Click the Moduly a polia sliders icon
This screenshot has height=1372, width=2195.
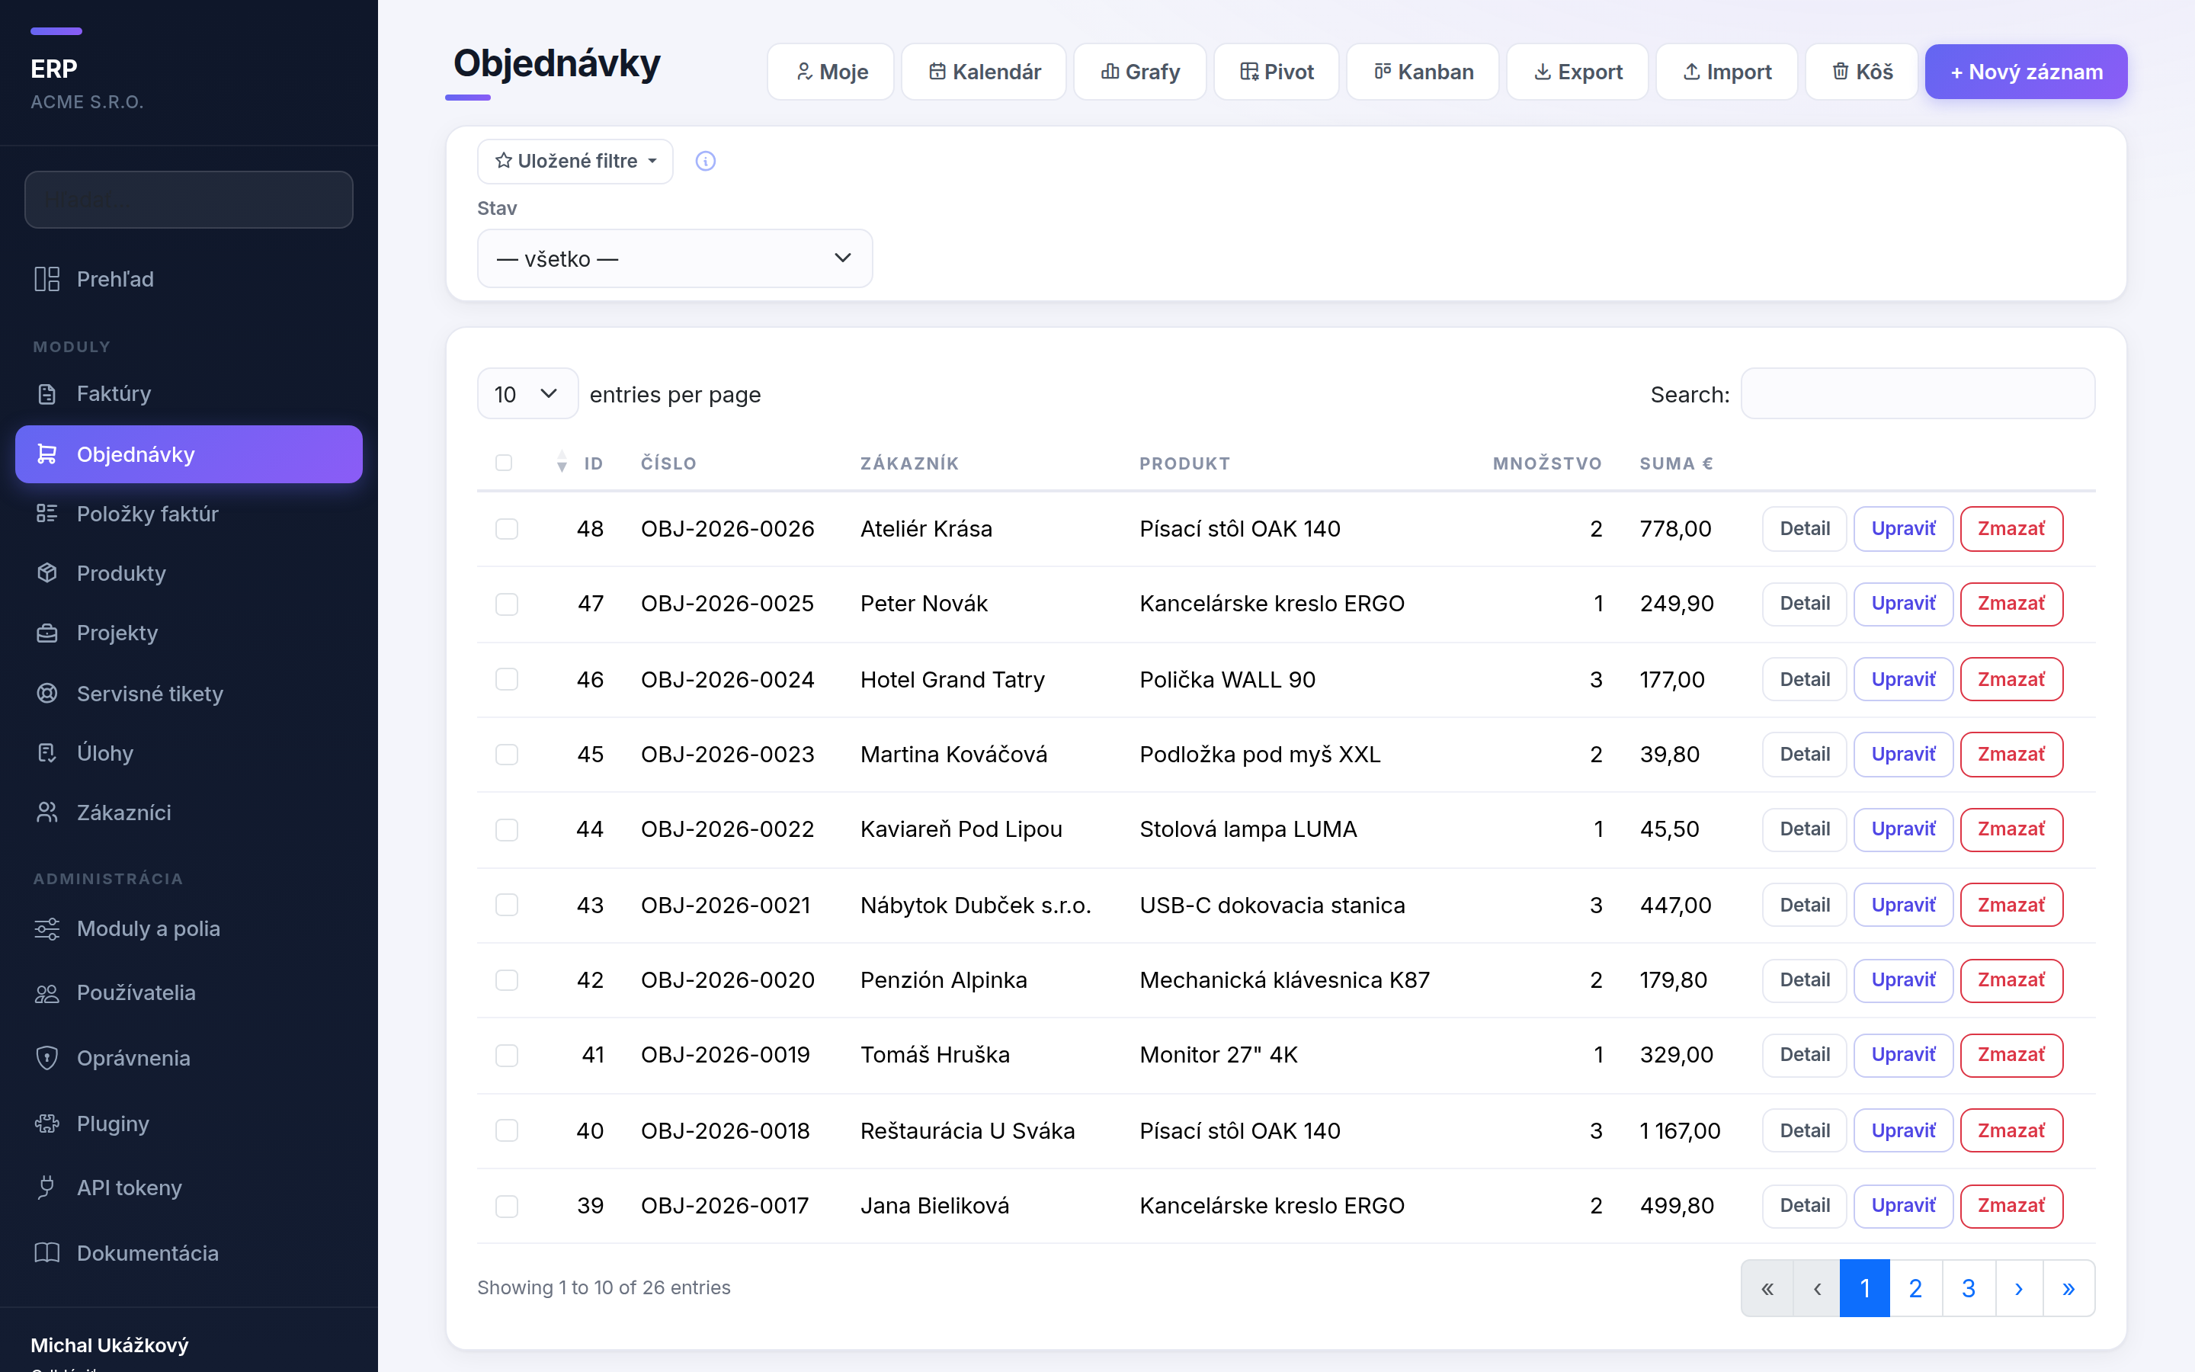(47, 928)
